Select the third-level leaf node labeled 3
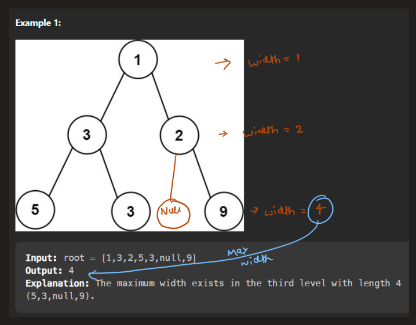This screenshot has width=416, height=325. 131,211
